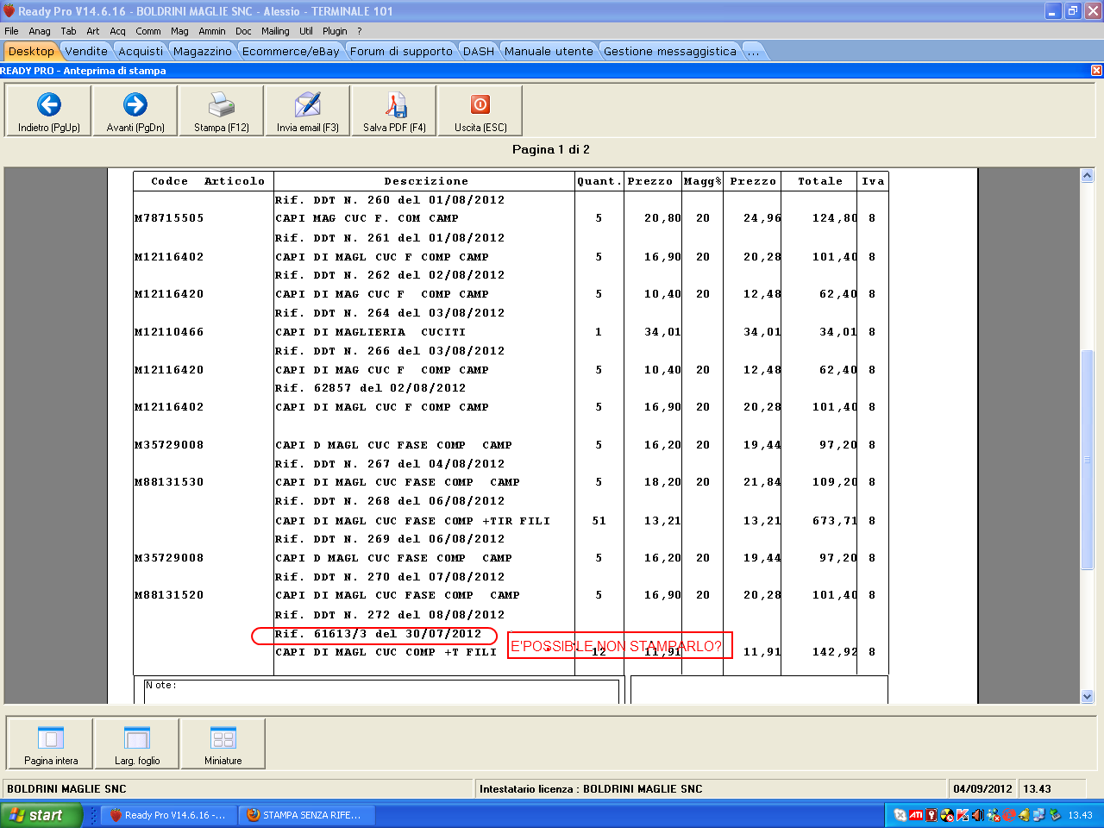Click the Intestatario licenza status text

[591, 789]
